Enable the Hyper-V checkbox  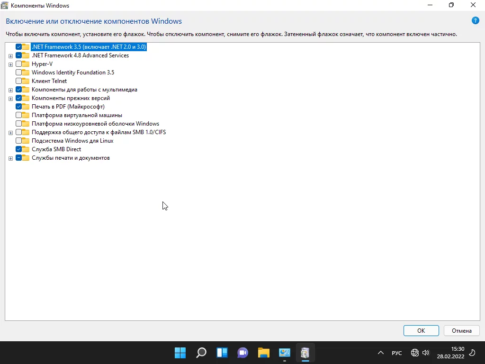[x=18, y=64]
